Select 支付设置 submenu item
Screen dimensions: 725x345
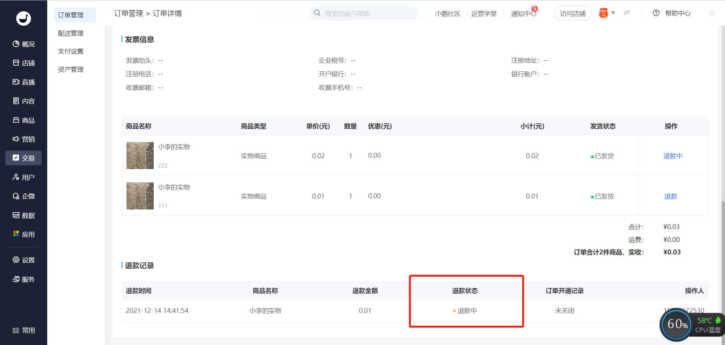point(71,51)
